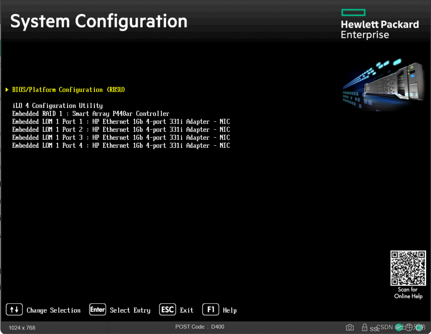Select Embedded LOM 1 Port 2 NIC
Image resolution: width=431 pixels, height=334 pixels.
click(121, 129)
